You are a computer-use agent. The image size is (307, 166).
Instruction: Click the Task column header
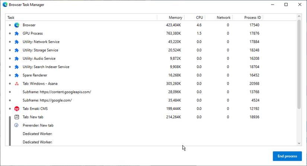tap(11, 17)
